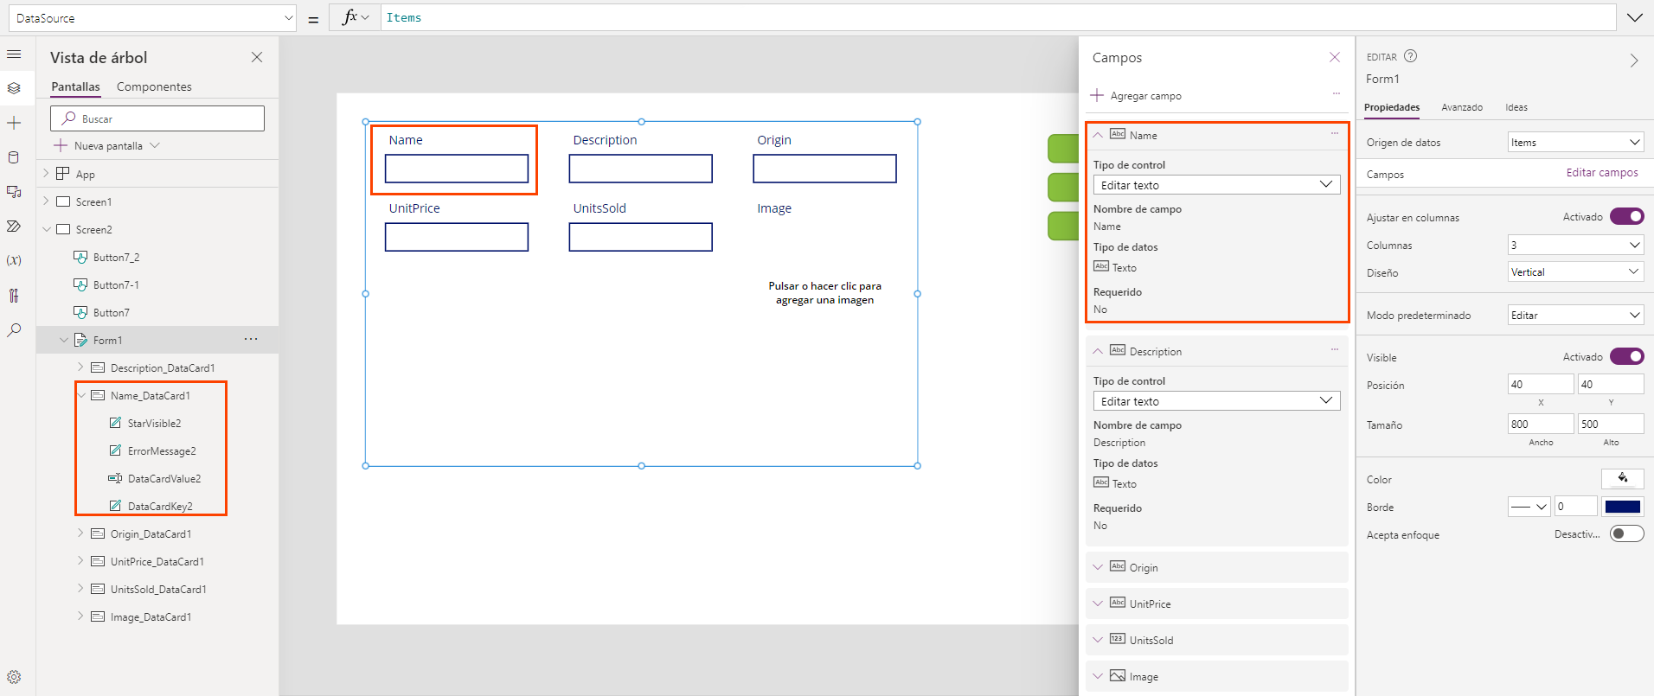The image size is (1654, 696).
Task: Switch to the Componentes tab
Action: click(154, 86)
